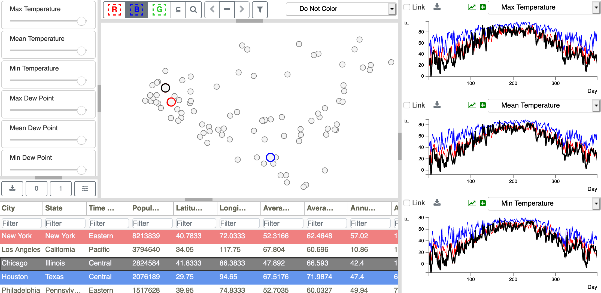Click the City column filter field
This screenshot has height=293, width=601.
pyautogui.click(x=22, y=223)
